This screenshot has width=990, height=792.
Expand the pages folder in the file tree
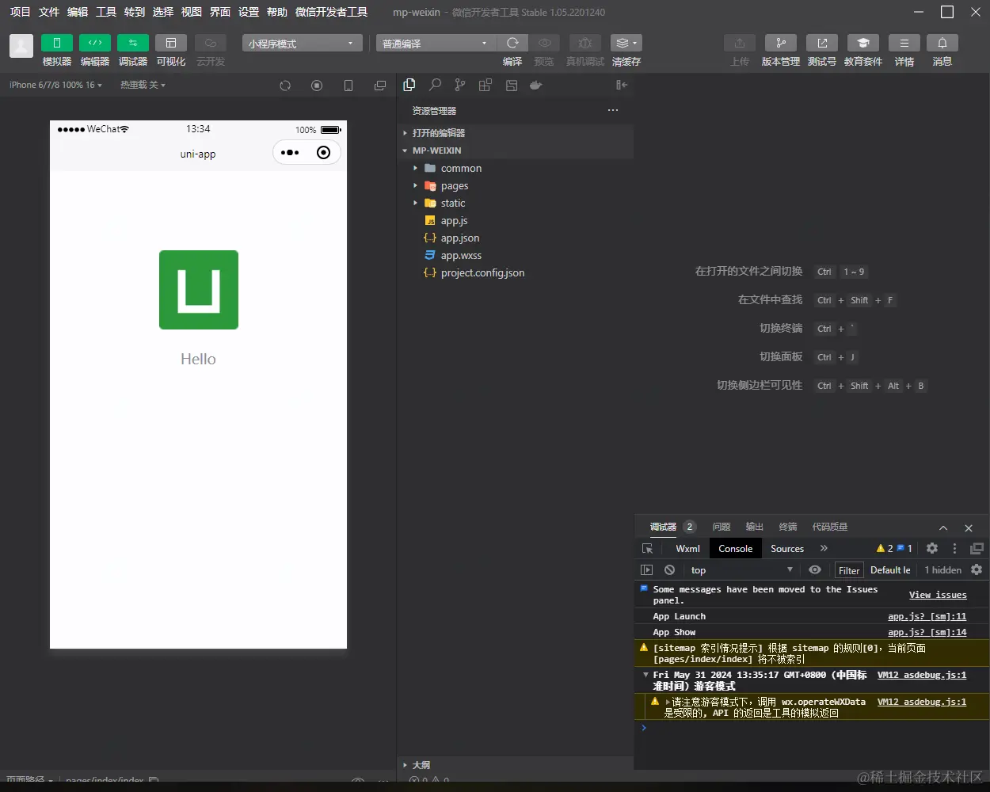click(x=454, y=186)
